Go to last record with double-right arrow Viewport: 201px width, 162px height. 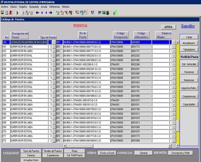(50, 13)
